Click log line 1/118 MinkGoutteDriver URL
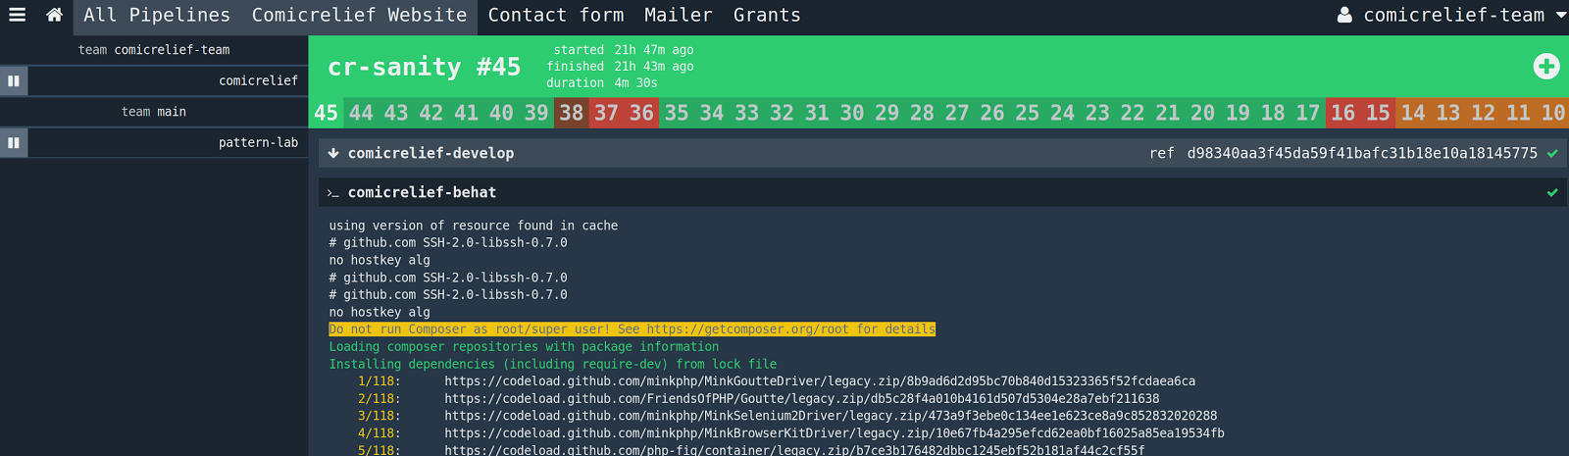This screenshot has width=1569, height=456. pyautogui.click(x=820, y=381)
